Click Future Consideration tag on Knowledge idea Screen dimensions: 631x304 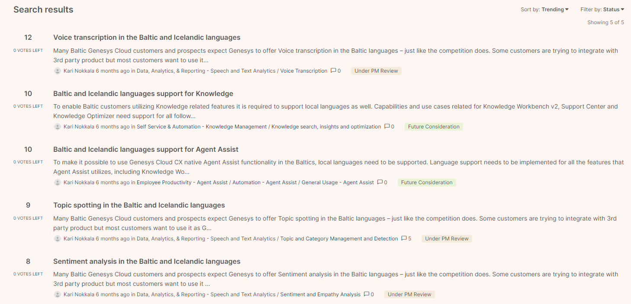point(434,127)
